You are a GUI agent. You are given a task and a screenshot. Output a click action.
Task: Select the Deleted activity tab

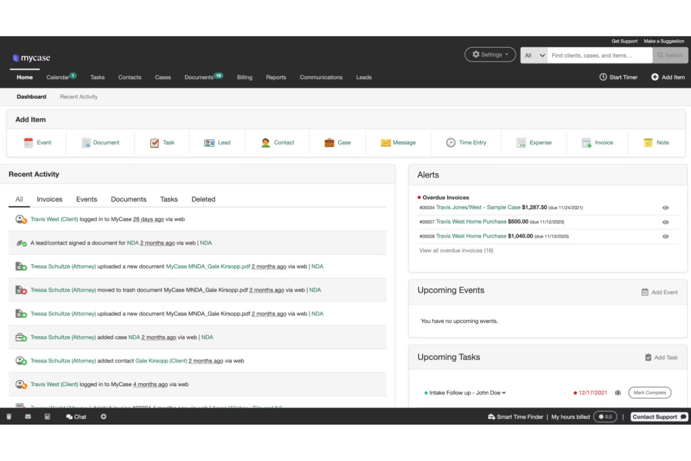click(203, 199)
